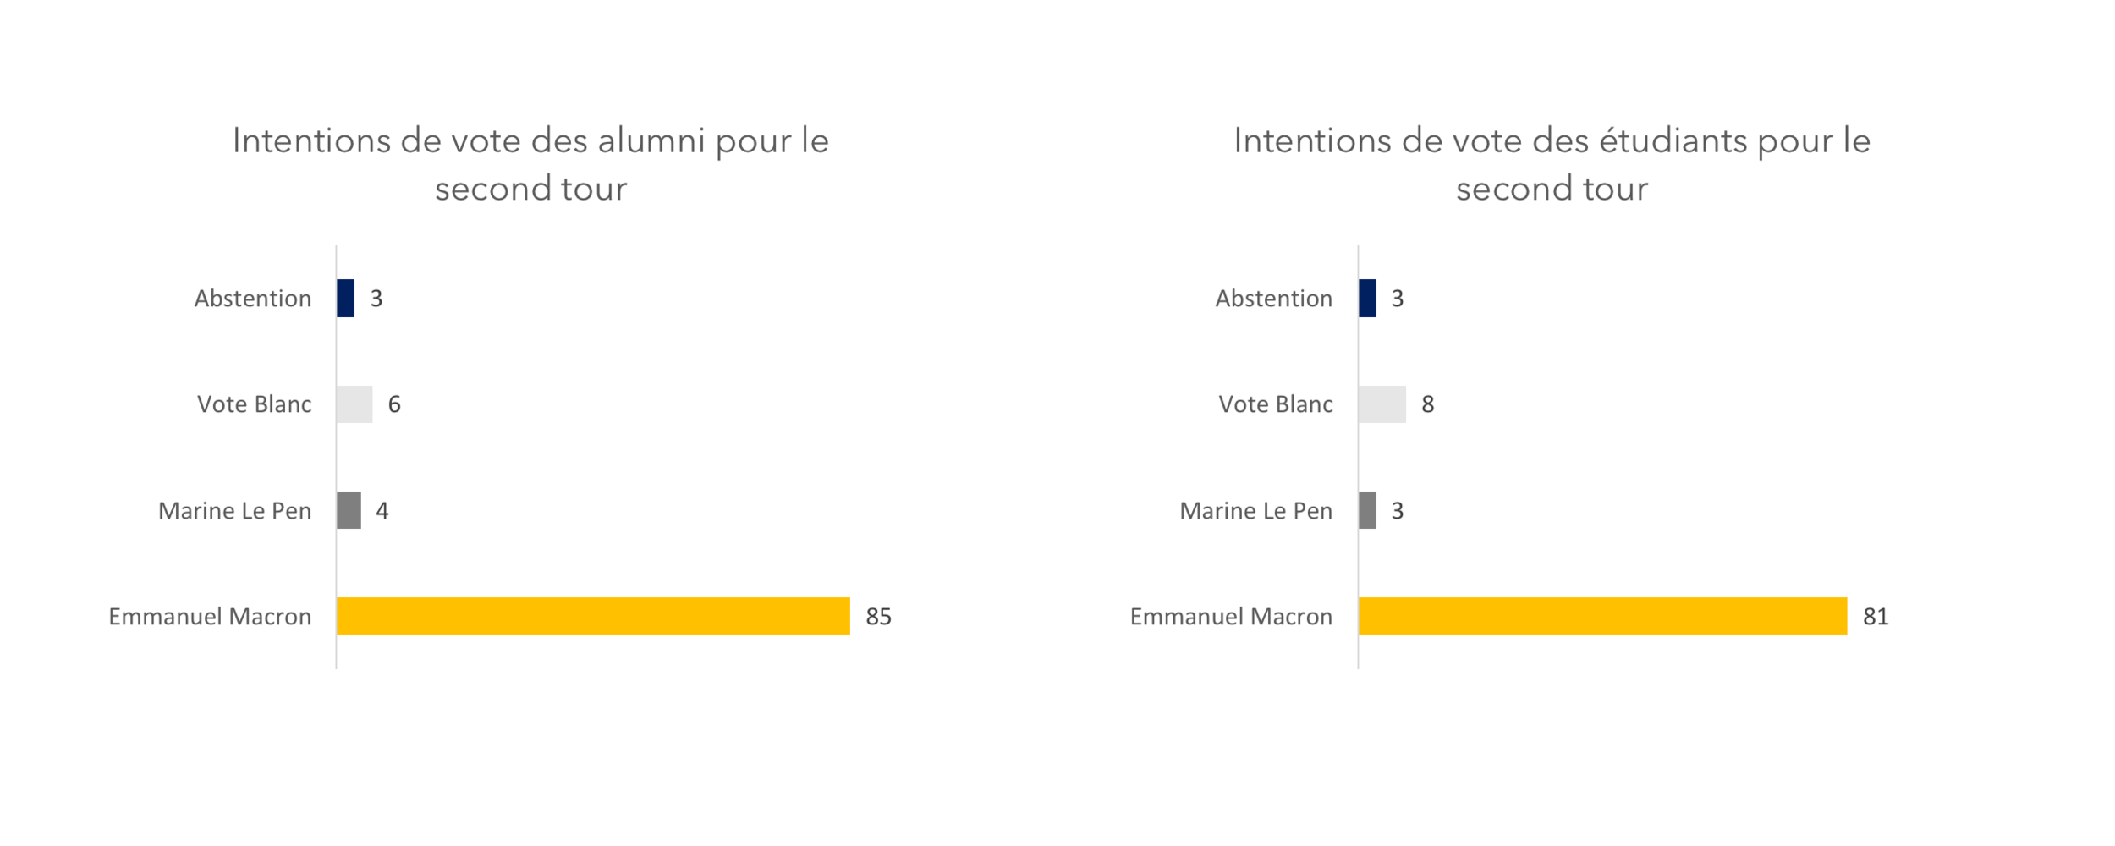Select the students Vote Blanc light gray bar
This screenshot has width=2115, height=846.
(x=1382, y=404)
